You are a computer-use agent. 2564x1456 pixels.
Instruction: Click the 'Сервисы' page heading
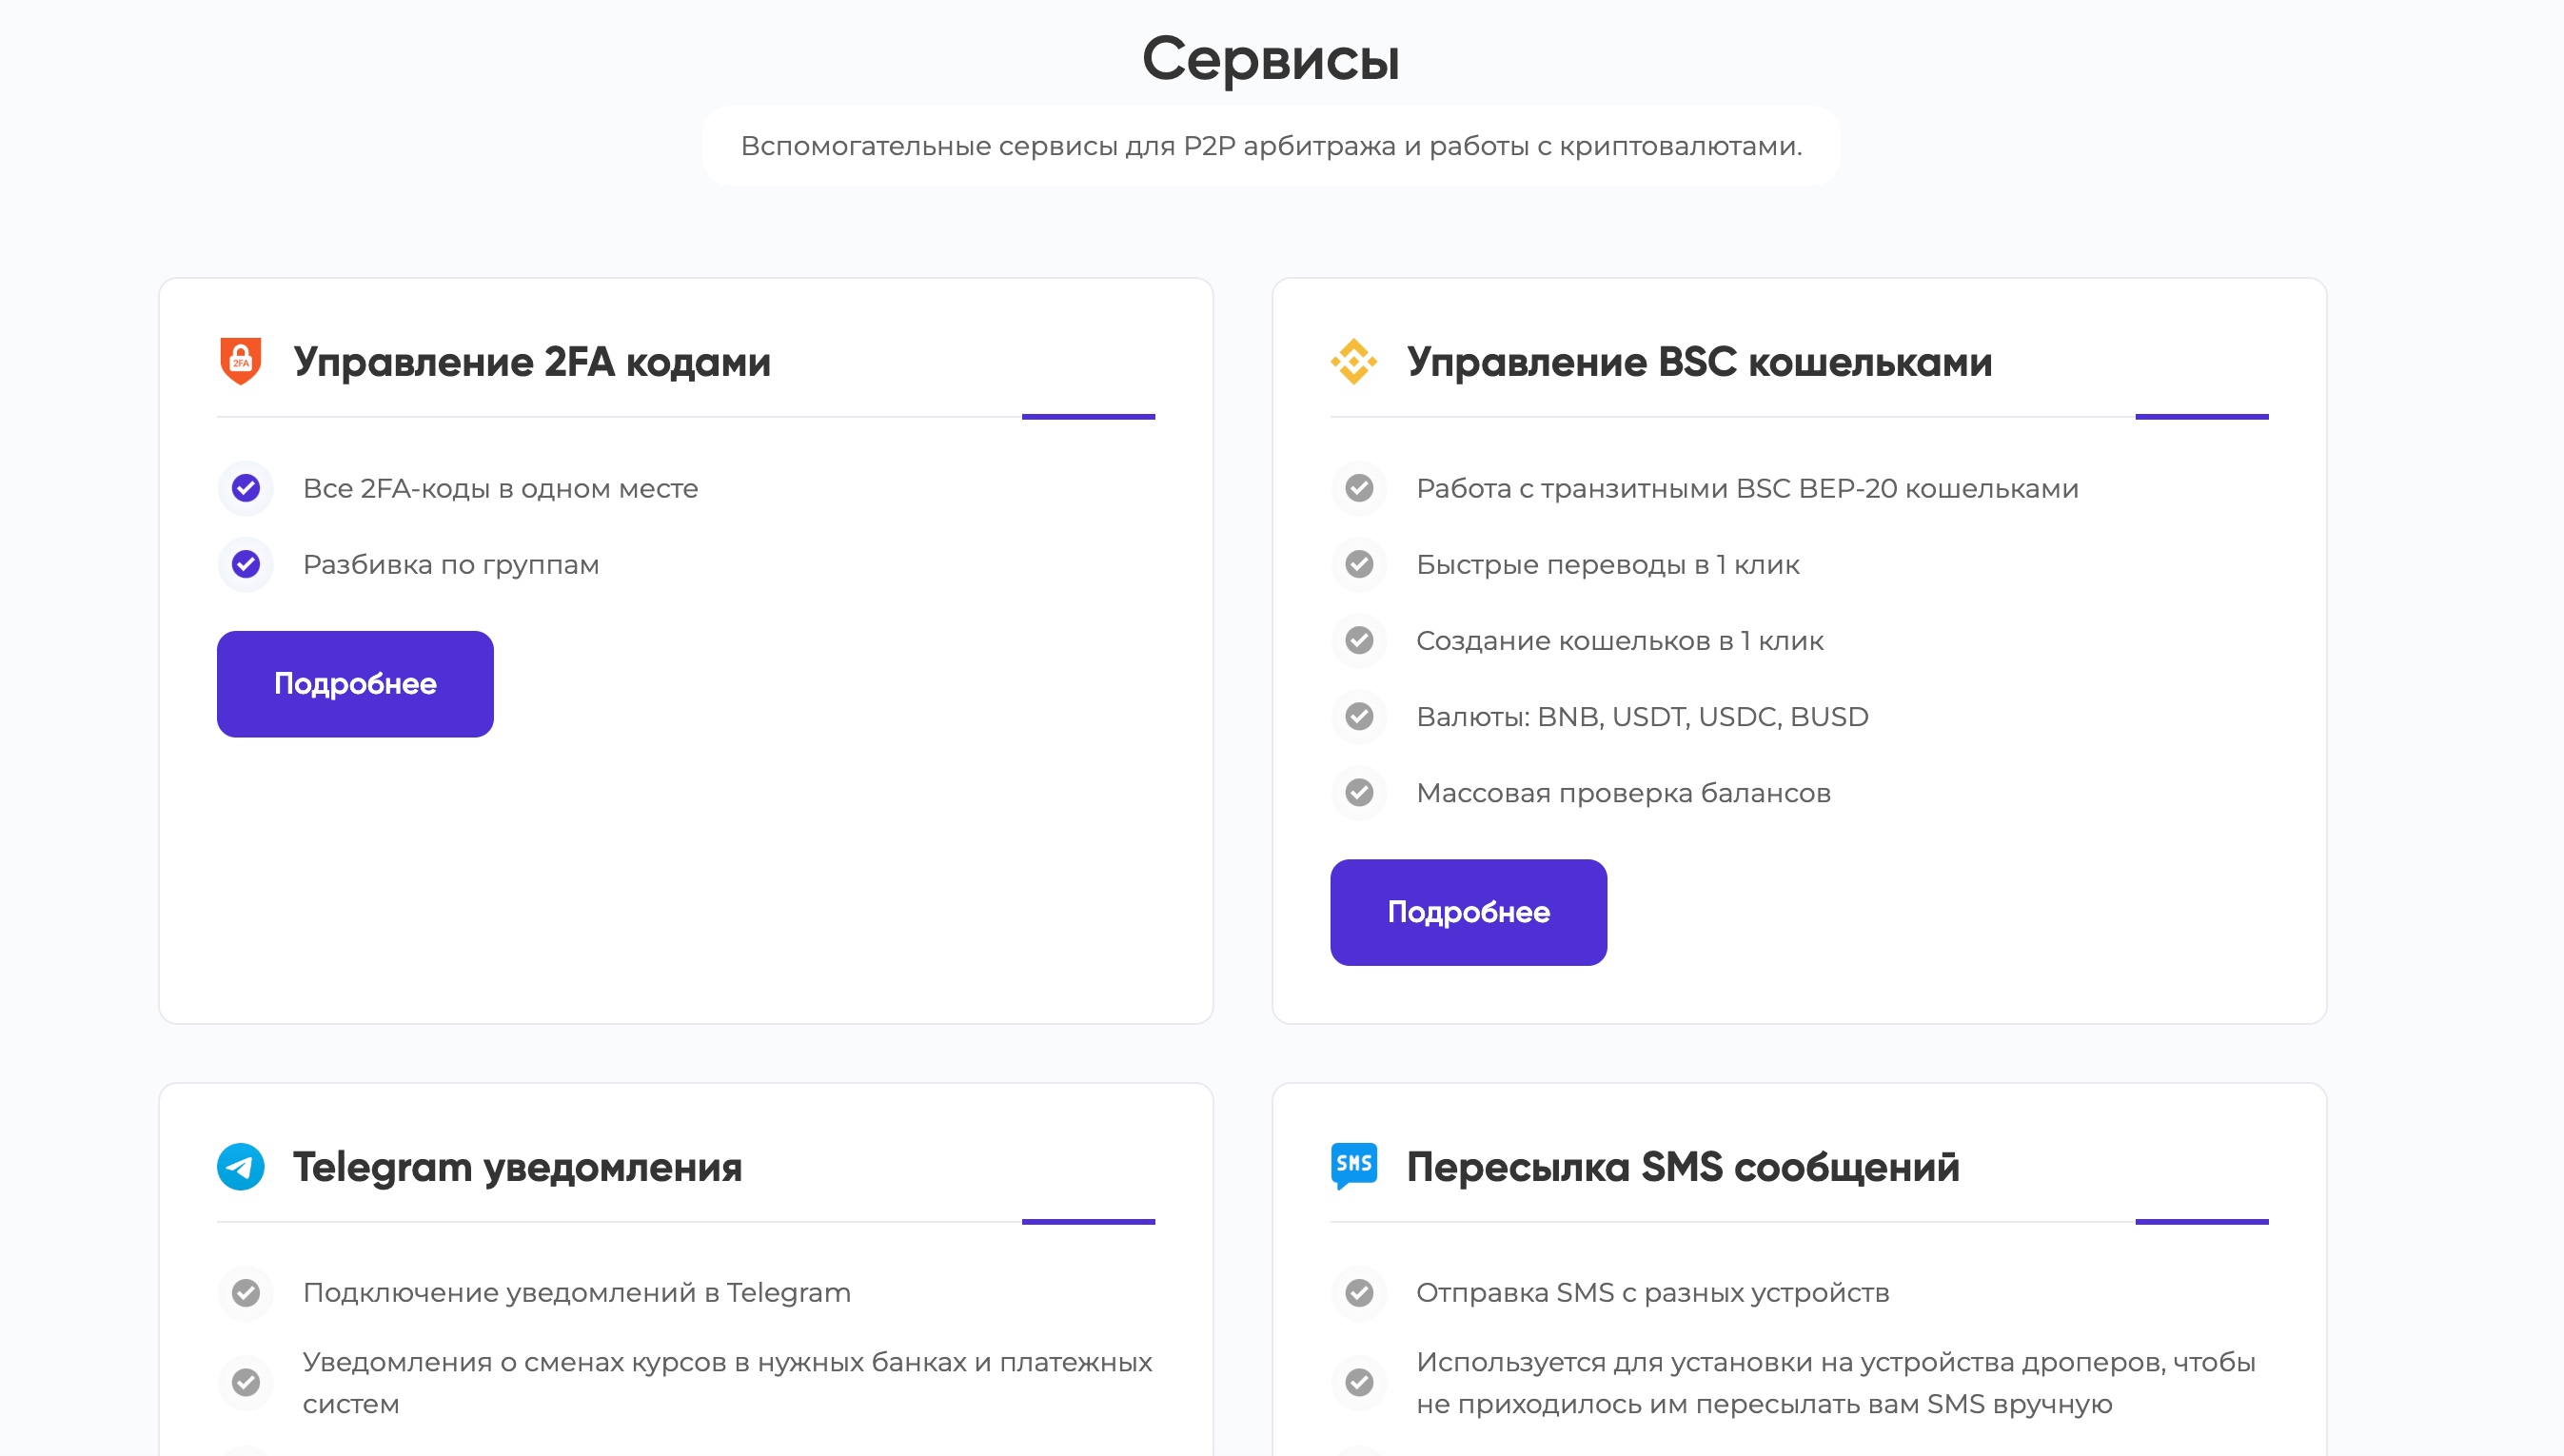[1271, 58]
